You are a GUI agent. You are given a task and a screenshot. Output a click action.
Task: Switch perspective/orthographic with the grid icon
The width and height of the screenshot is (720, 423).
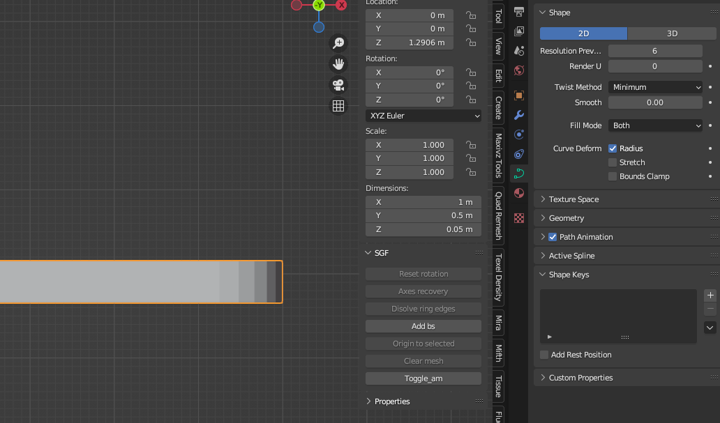tap(338, 106)
